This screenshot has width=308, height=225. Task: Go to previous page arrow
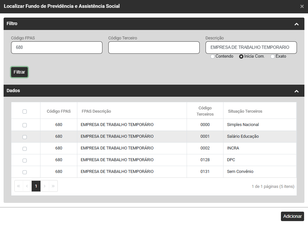coord(27,186)
